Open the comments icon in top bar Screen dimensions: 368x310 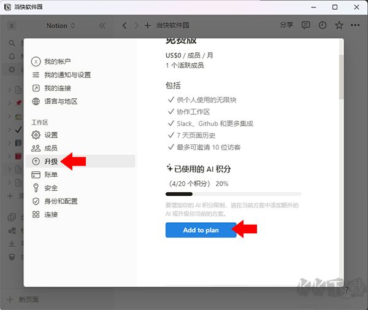tap(305, 25)
